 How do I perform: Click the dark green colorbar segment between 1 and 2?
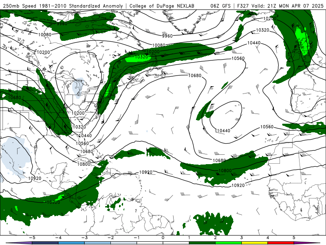point(202,243)
